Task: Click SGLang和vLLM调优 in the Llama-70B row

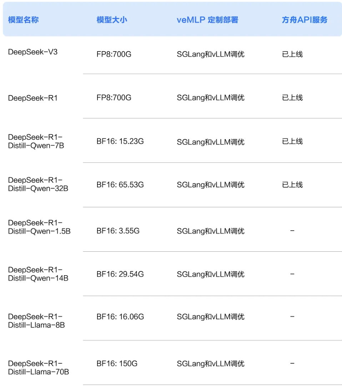Action: click(x=211, y=364)
